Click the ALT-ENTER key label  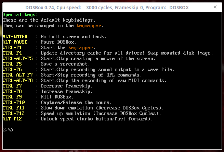coord(15,37)
